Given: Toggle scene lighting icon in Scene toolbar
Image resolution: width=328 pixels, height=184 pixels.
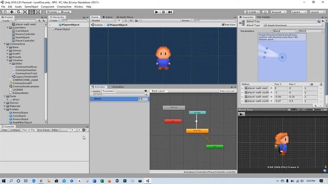Looking at the screenshot, I should (x=126, y=20).
